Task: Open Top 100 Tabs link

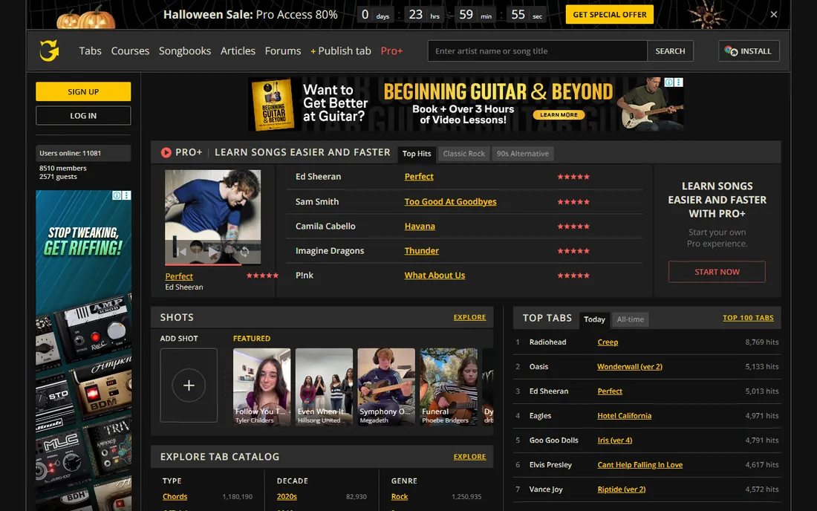Action: tap(748, 318)
